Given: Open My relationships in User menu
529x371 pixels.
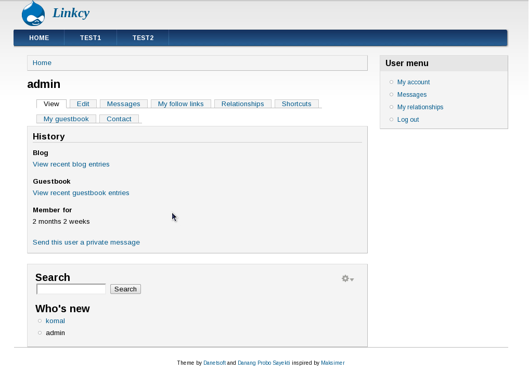Looking at the screenshot, I should point(420,107).
